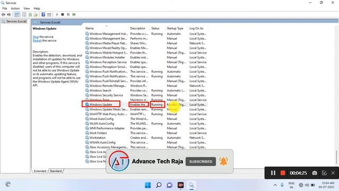Viewport: 339px width, 191px height.
Task: Click the Workstation service gear icon
Action: (x=87, y=138)
